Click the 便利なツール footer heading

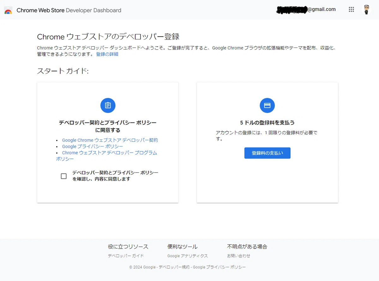tap(182, 247)
